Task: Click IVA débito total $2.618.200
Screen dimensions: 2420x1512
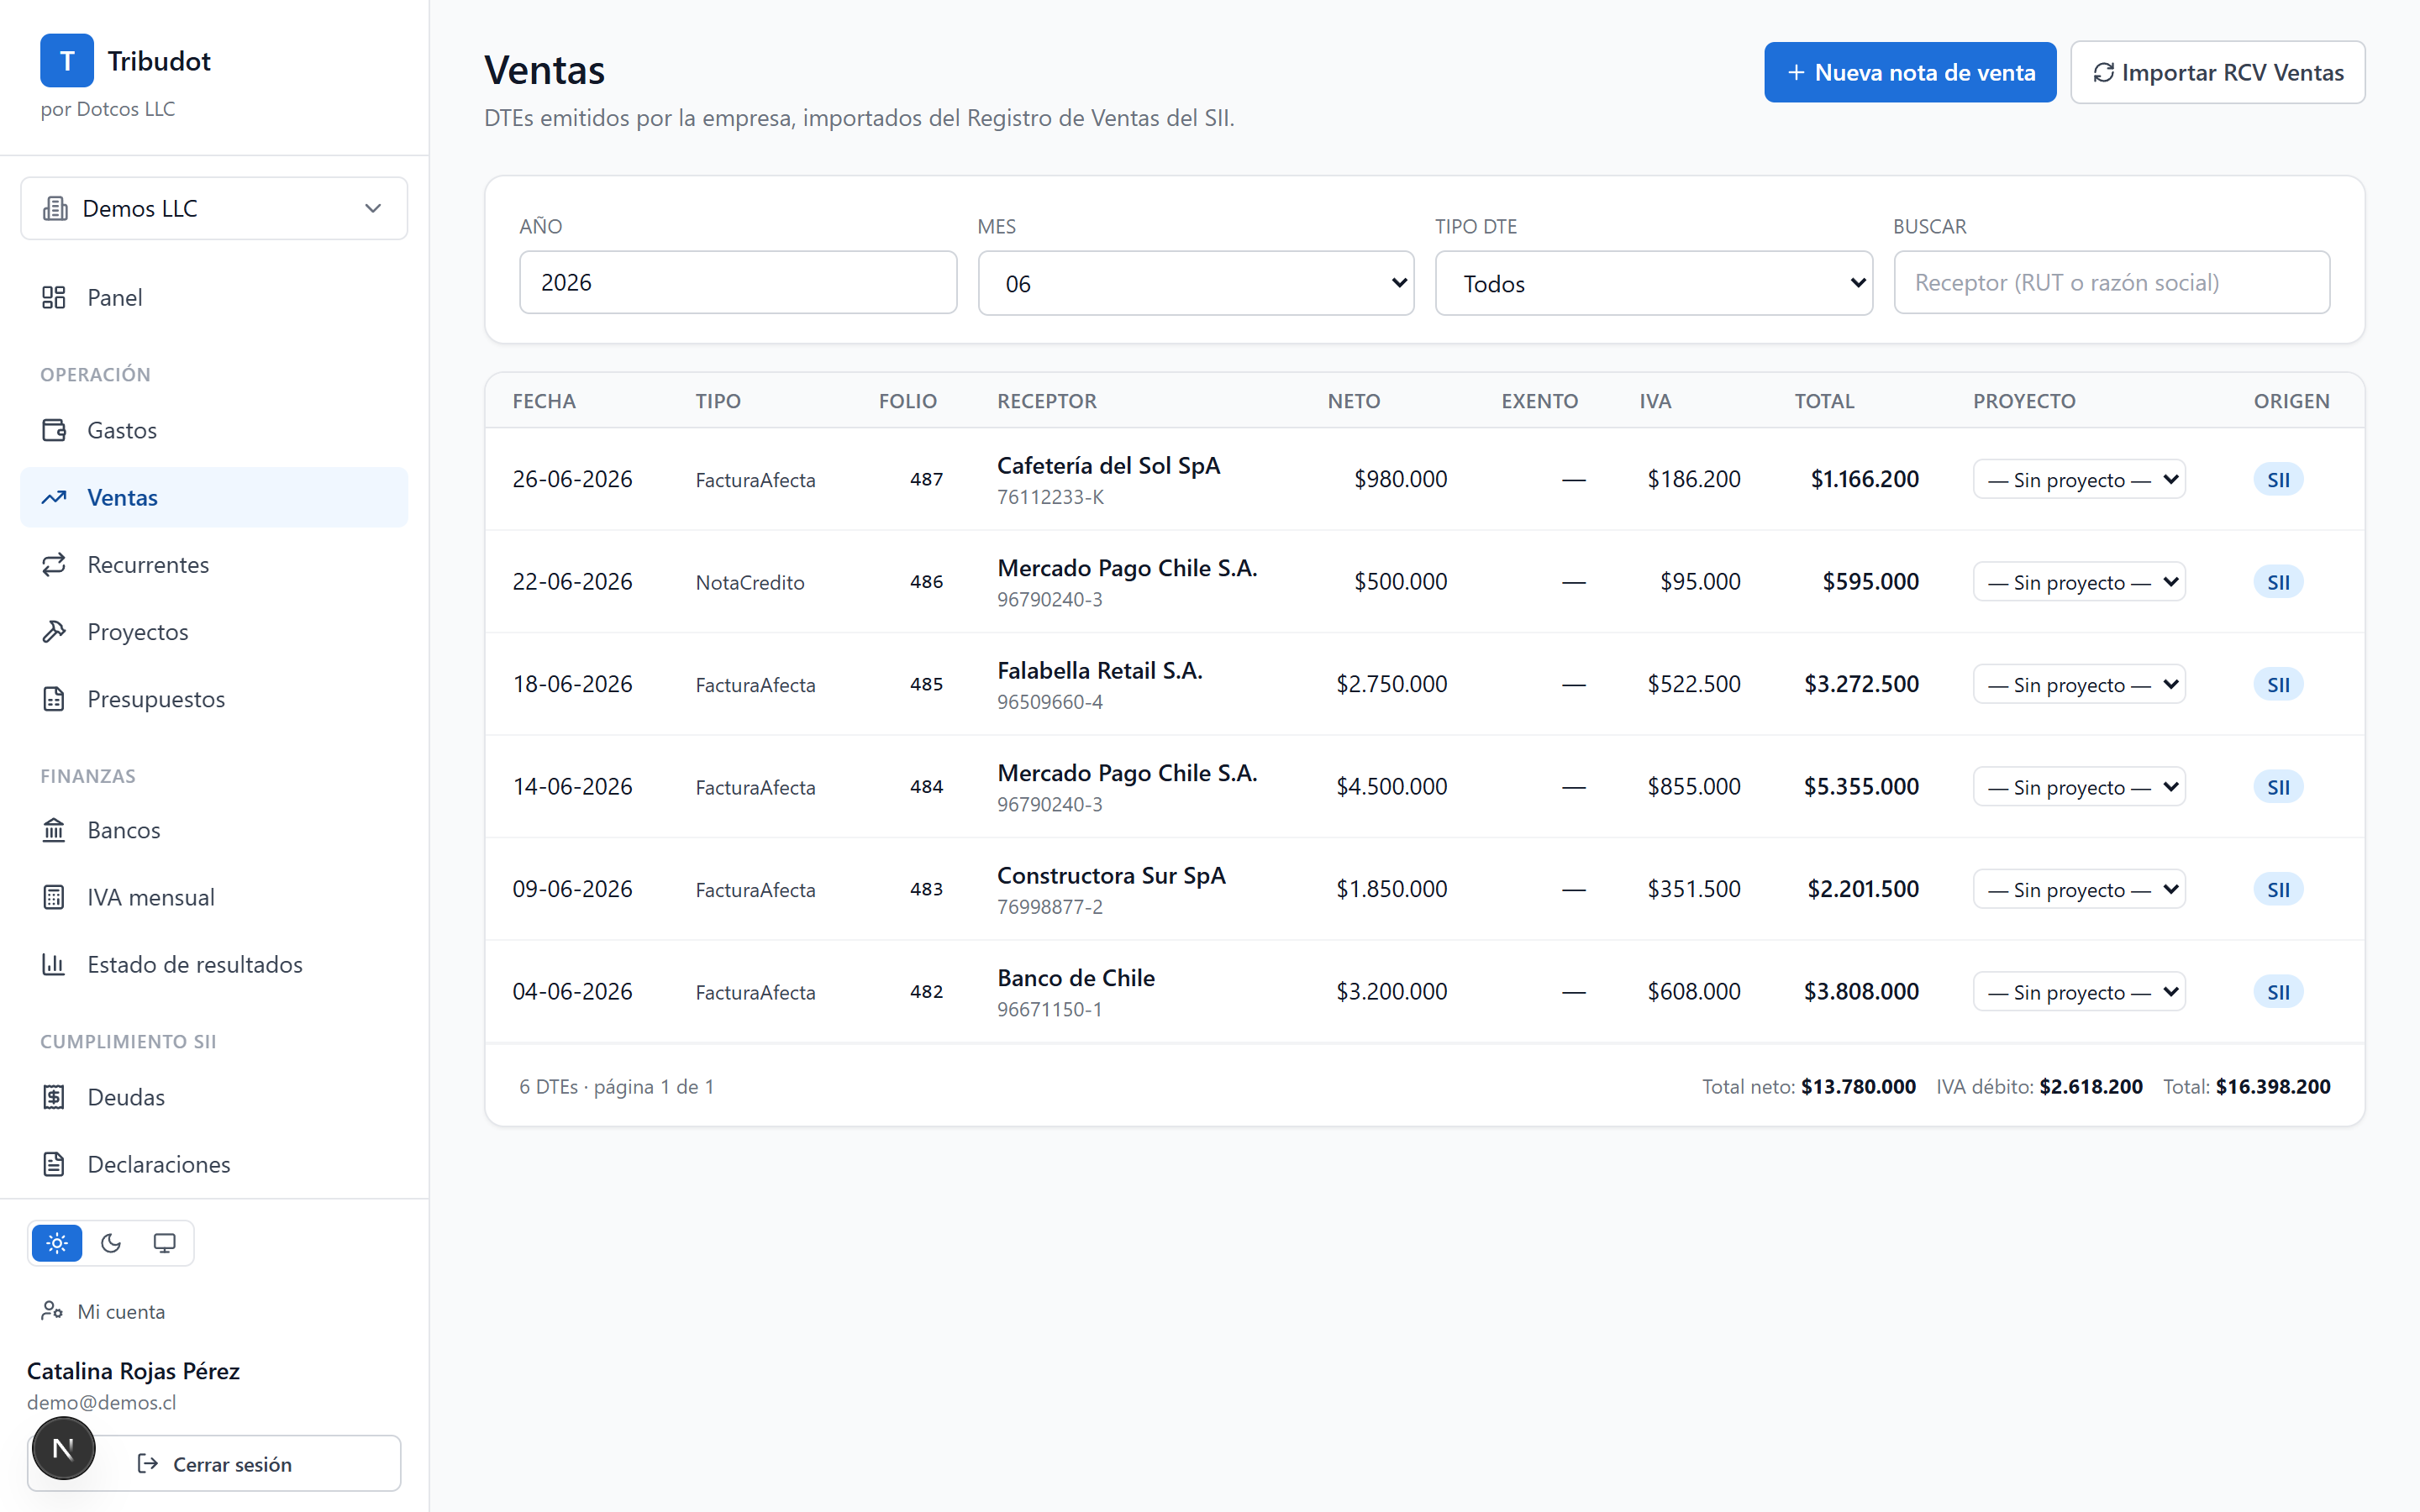Action: tap(2090, 1086)
